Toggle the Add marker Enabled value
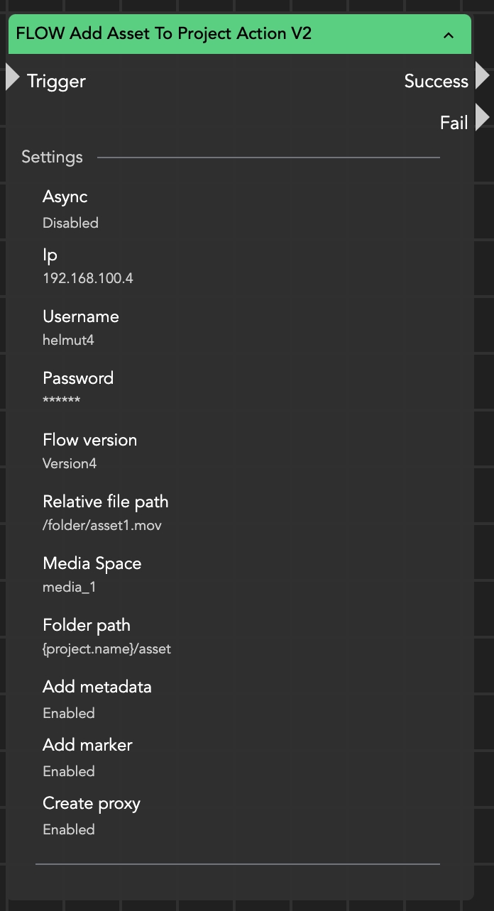This screenshot has height=911, width=494. 69,771
